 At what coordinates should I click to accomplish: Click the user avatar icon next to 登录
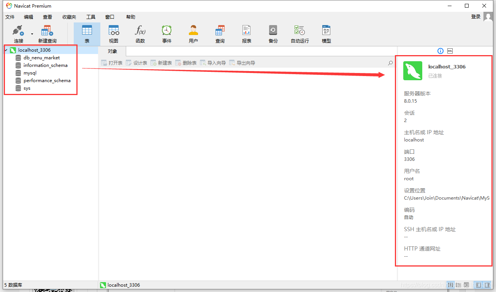click(x=488, y=17)
